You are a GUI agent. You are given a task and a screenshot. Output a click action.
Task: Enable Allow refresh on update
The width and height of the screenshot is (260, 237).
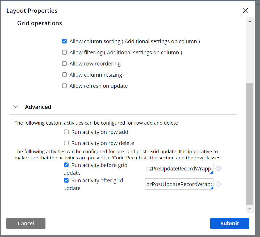click(x=64, y=86)
